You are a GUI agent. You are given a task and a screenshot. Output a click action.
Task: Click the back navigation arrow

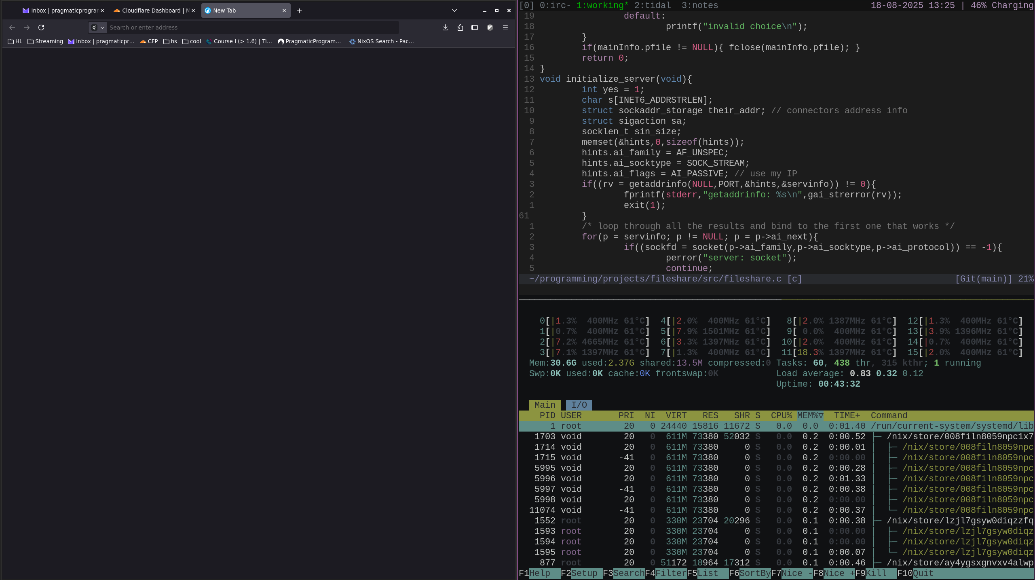coord(12,28)
